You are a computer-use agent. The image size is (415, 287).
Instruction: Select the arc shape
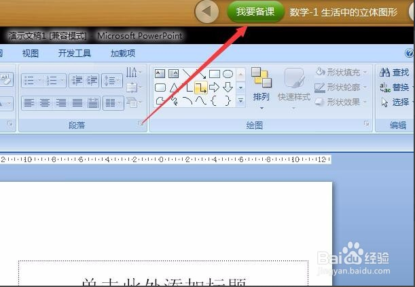(x=187, y=101)
